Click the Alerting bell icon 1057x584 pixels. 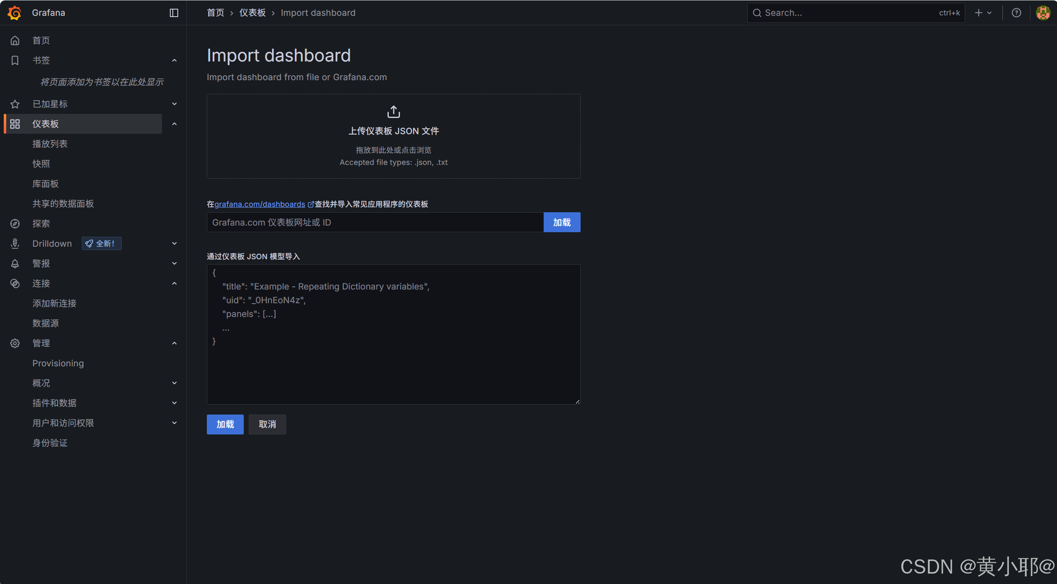tap(15, 263)
